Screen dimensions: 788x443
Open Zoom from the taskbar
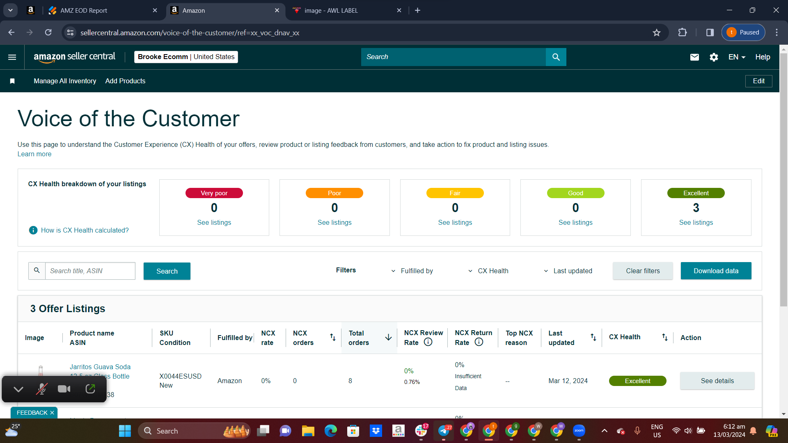579,431
